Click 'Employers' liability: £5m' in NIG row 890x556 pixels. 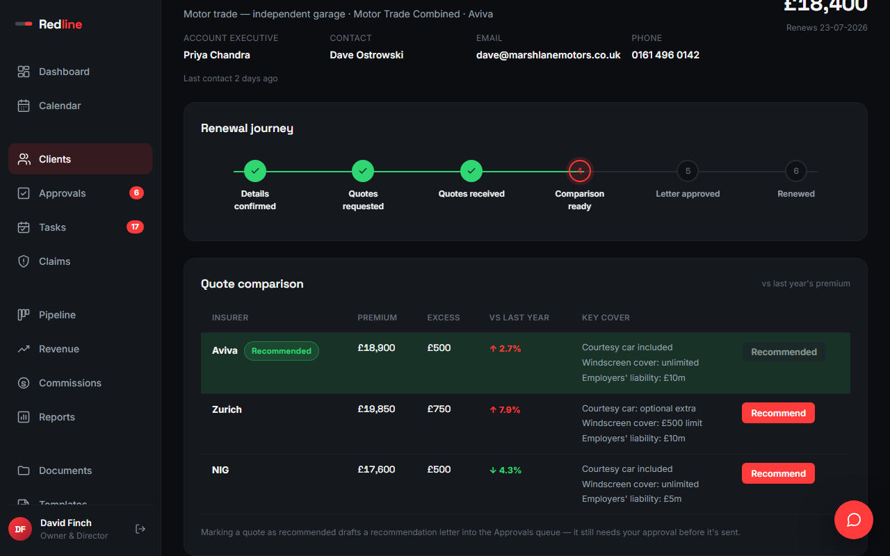pos(631,499)
